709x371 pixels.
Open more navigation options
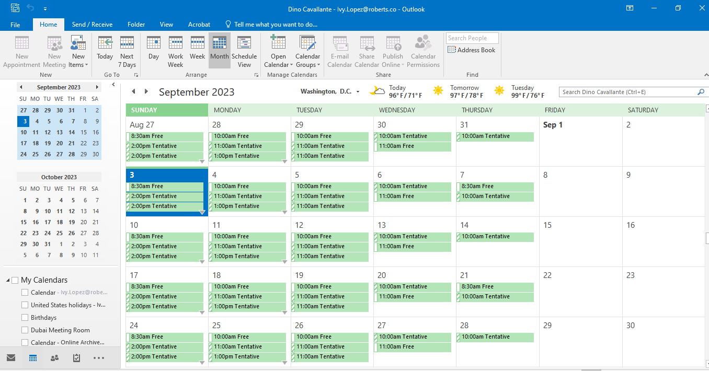(x=98, y=358)
